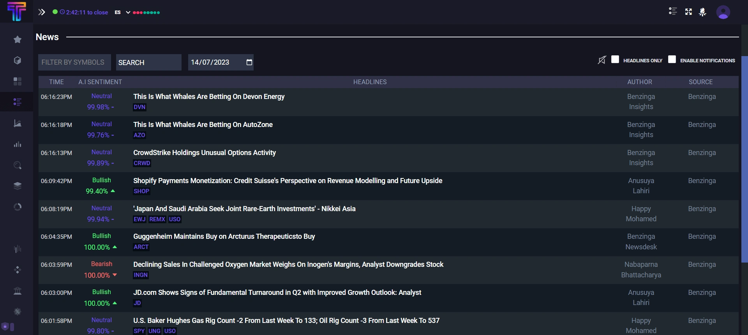The height and width of the screenshot is (335, 748).
Task: Click the SOURCE column header
Action: click(700, 82)
